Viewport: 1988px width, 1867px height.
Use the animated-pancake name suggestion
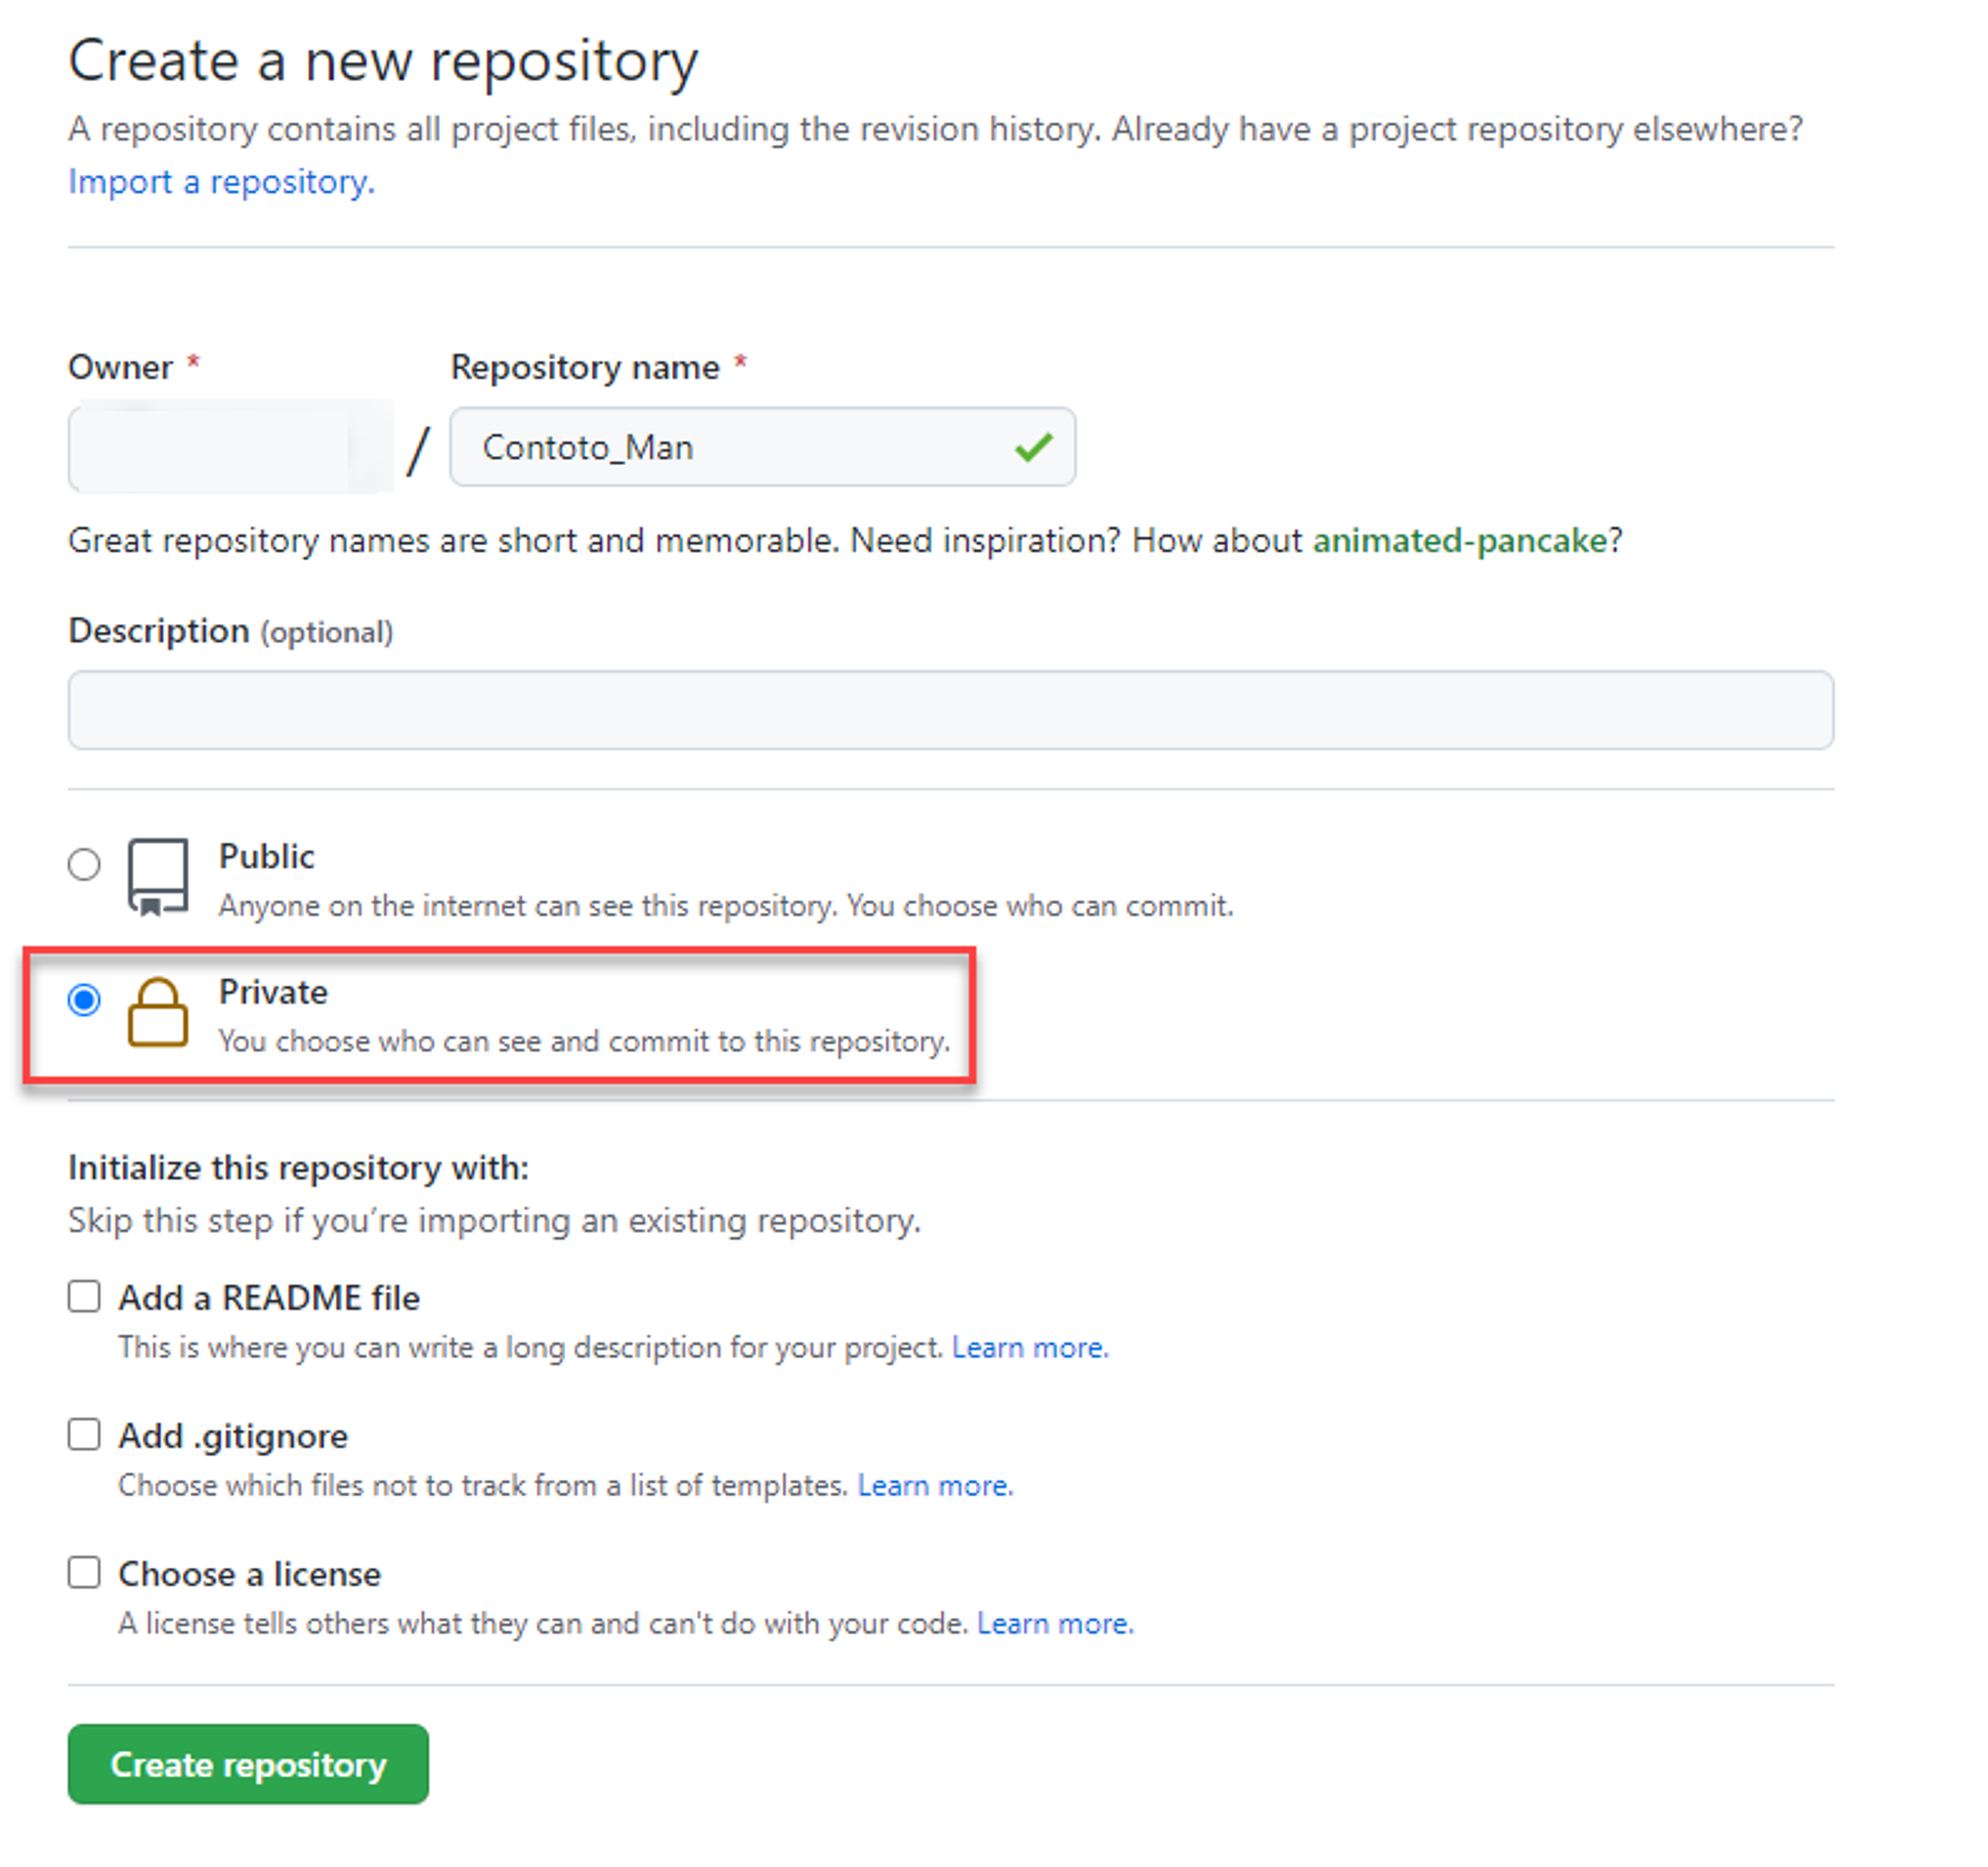tap(1459, 541)
